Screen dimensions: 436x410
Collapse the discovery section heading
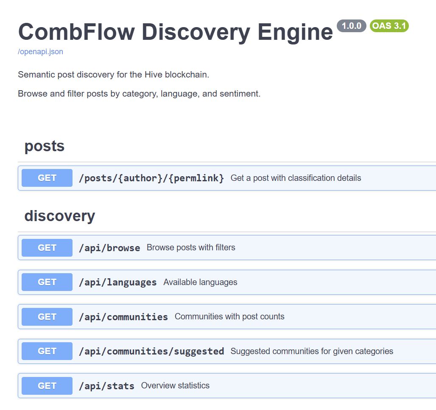(59, 216)
